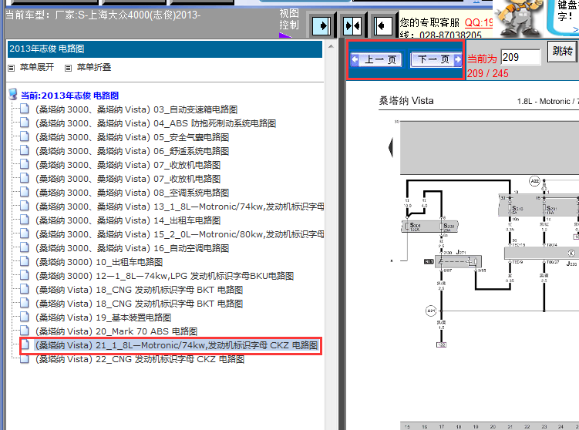The width and height of the screenshot is (579, 430).
Task: Click document icon of 20_Mark 70 ABS
Action: 25,331
